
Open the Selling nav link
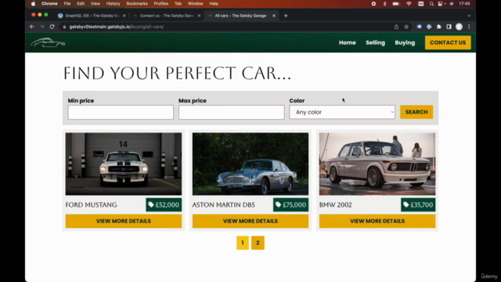pos(376,42)
